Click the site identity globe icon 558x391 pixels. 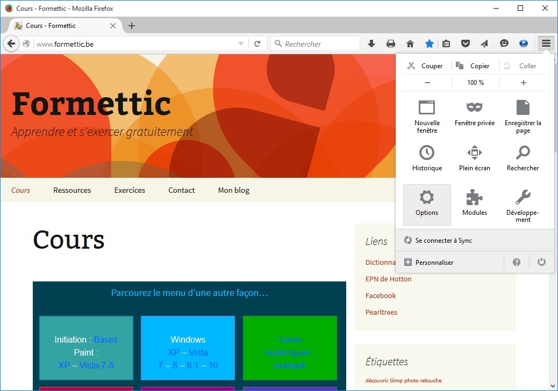pos(26,44)
